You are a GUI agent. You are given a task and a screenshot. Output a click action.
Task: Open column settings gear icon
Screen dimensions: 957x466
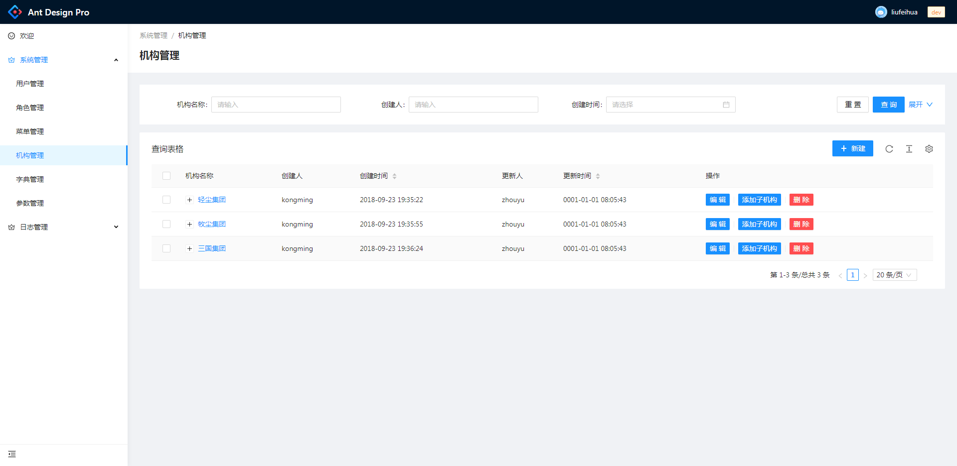click(929, 149)
